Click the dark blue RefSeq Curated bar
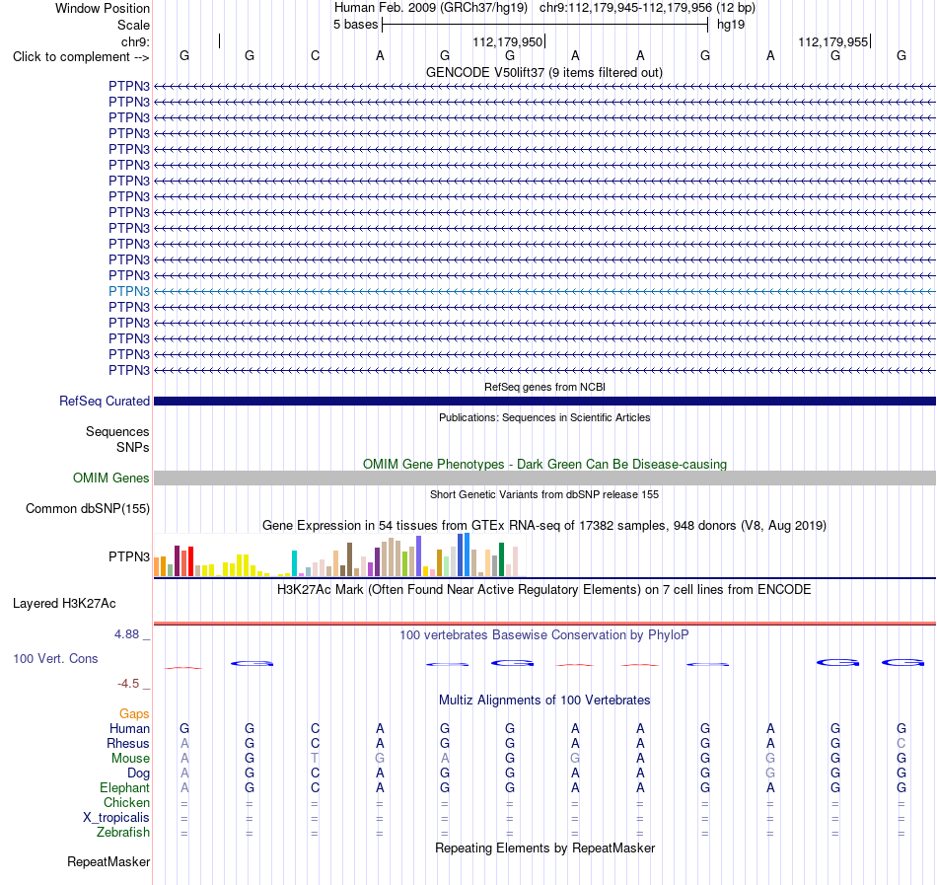The height and width of the screenshot is (885, 937). (x=544, y=401)
